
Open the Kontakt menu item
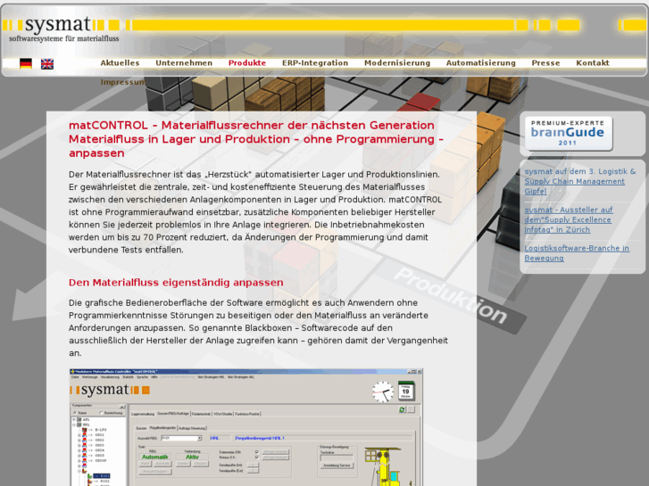[593, 63]
